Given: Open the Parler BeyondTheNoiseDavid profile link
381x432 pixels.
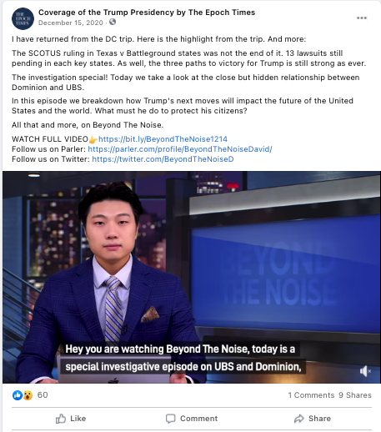Looking at the screenshot, I should tap(180, 149).
